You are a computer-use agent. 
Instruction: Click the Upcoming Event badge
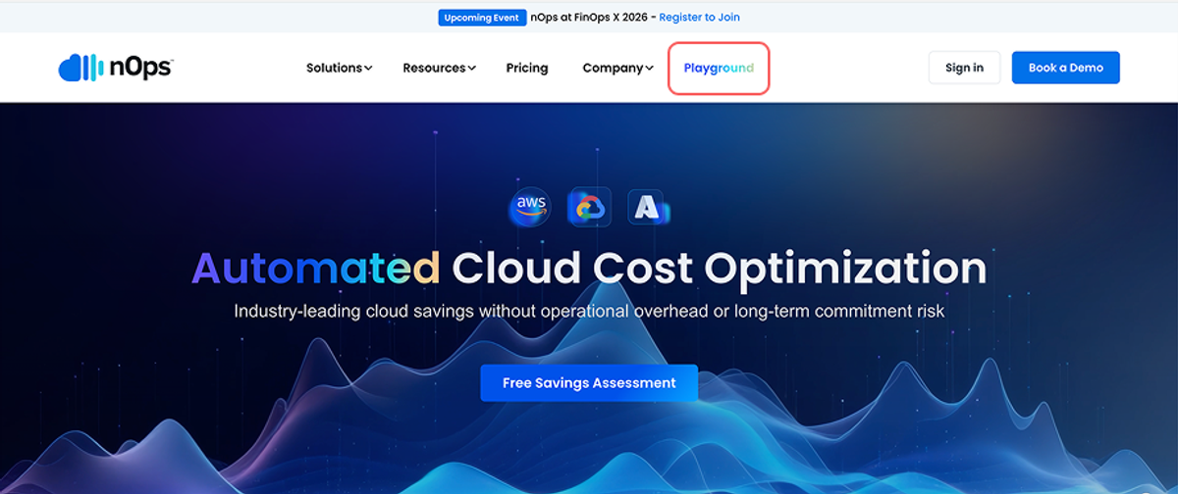click(x=481, y=17)
